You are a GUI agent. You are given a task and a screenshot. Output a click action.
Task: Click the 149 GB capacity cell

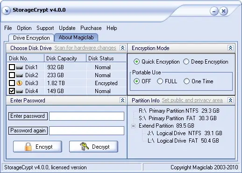56,91
